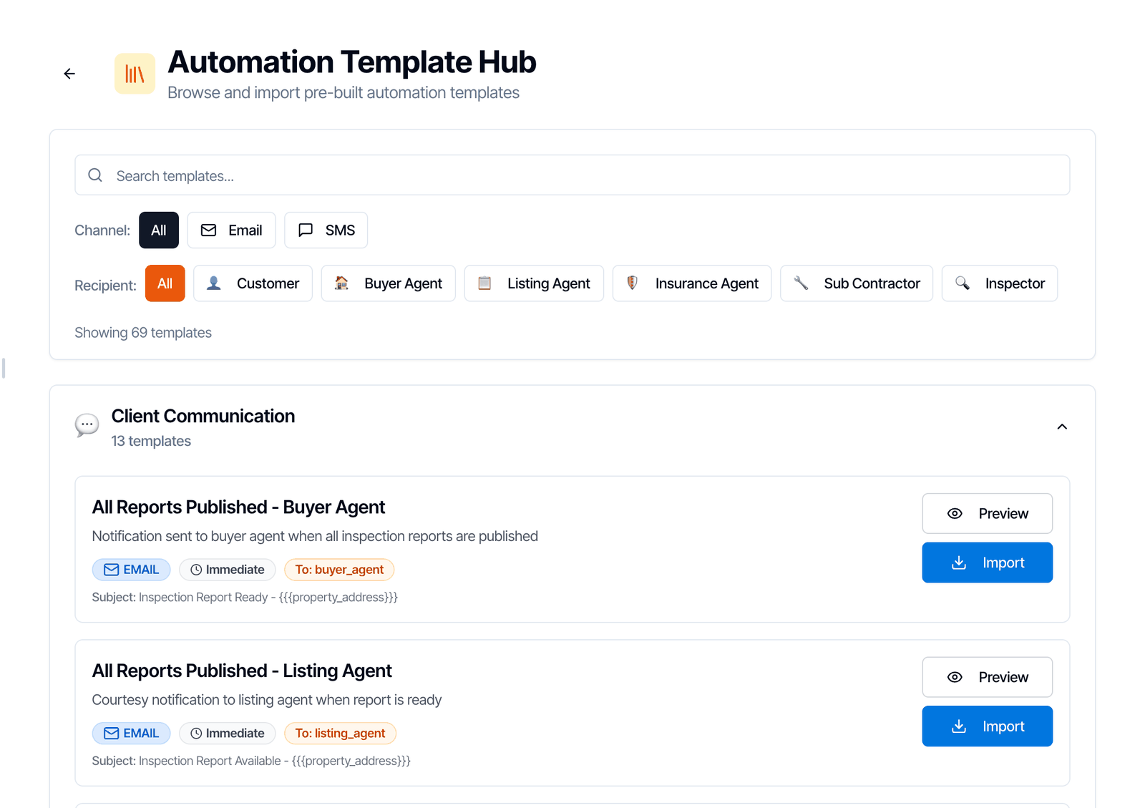The width and height of the screenshot is (1145, 808).
Task: Click the speech bubble Client Communication icon
Action: (x=87, y=425)
